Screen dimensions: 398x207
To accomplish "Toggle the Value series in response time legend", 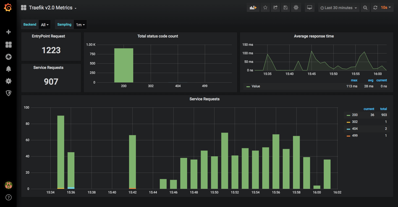I will coord(256,86).
